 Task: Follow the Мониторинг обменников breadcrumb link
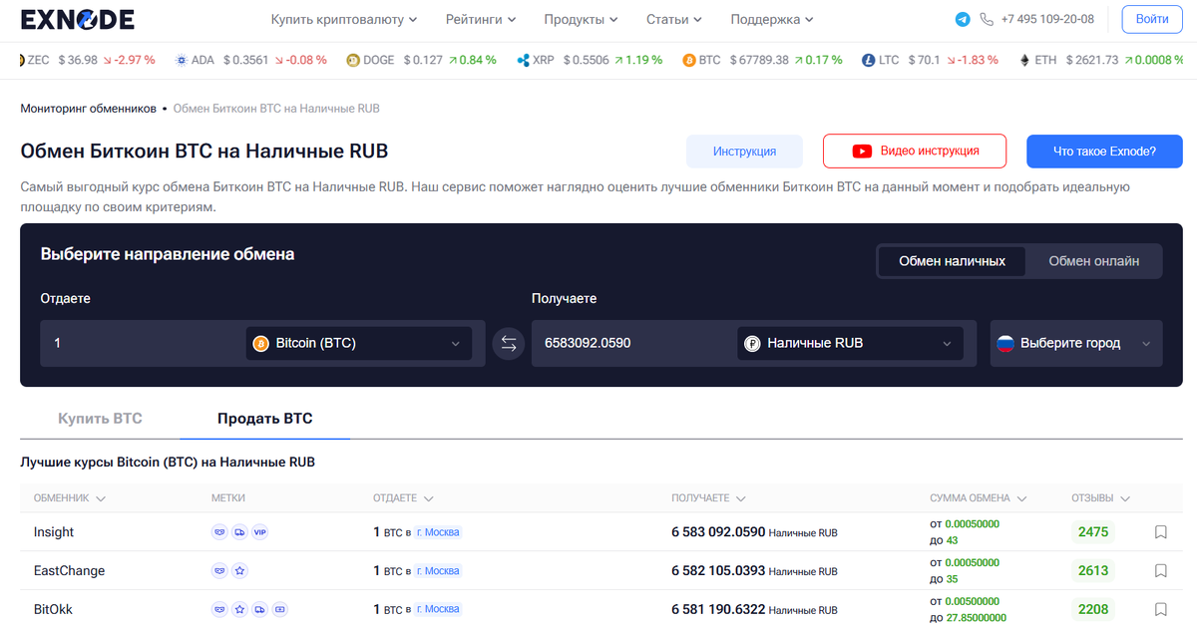click(x=88, y=108)
